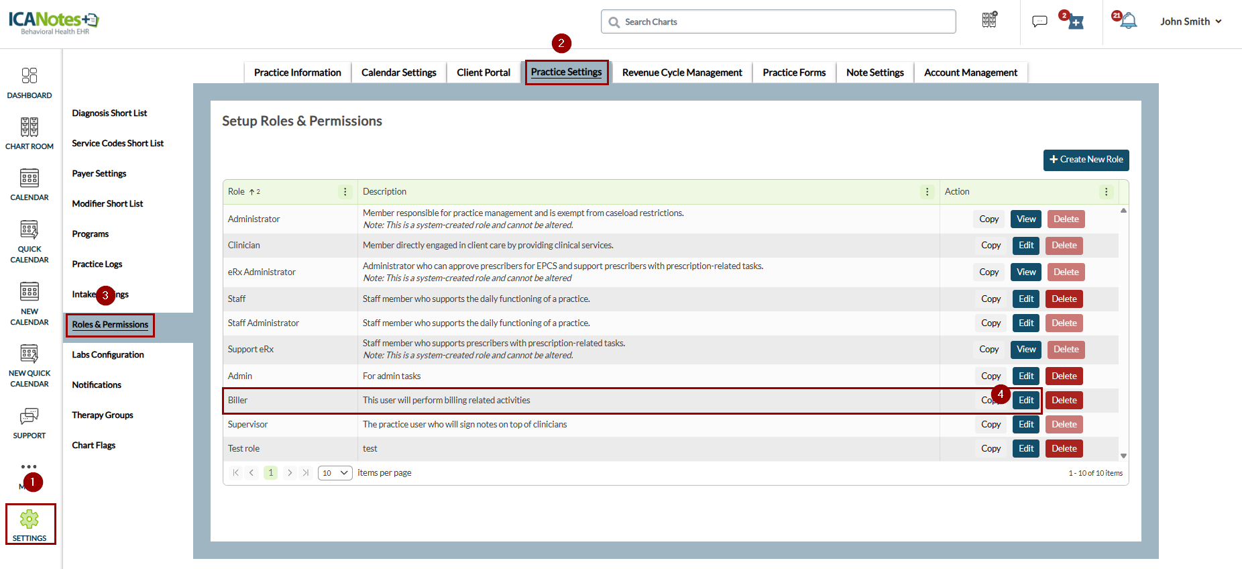Screen dimensions: 1242x569
Task: Click Edit for the Biller role
Action: point(1026,401)
